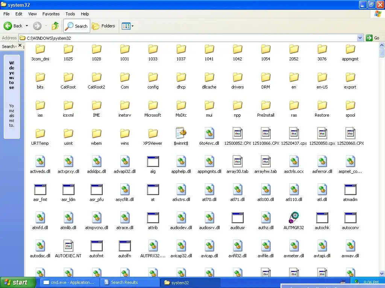The height and width of the screenshot is (288, 385).
Task: Click the Go button
Action: pyautogui.click(x=373, y=38)
